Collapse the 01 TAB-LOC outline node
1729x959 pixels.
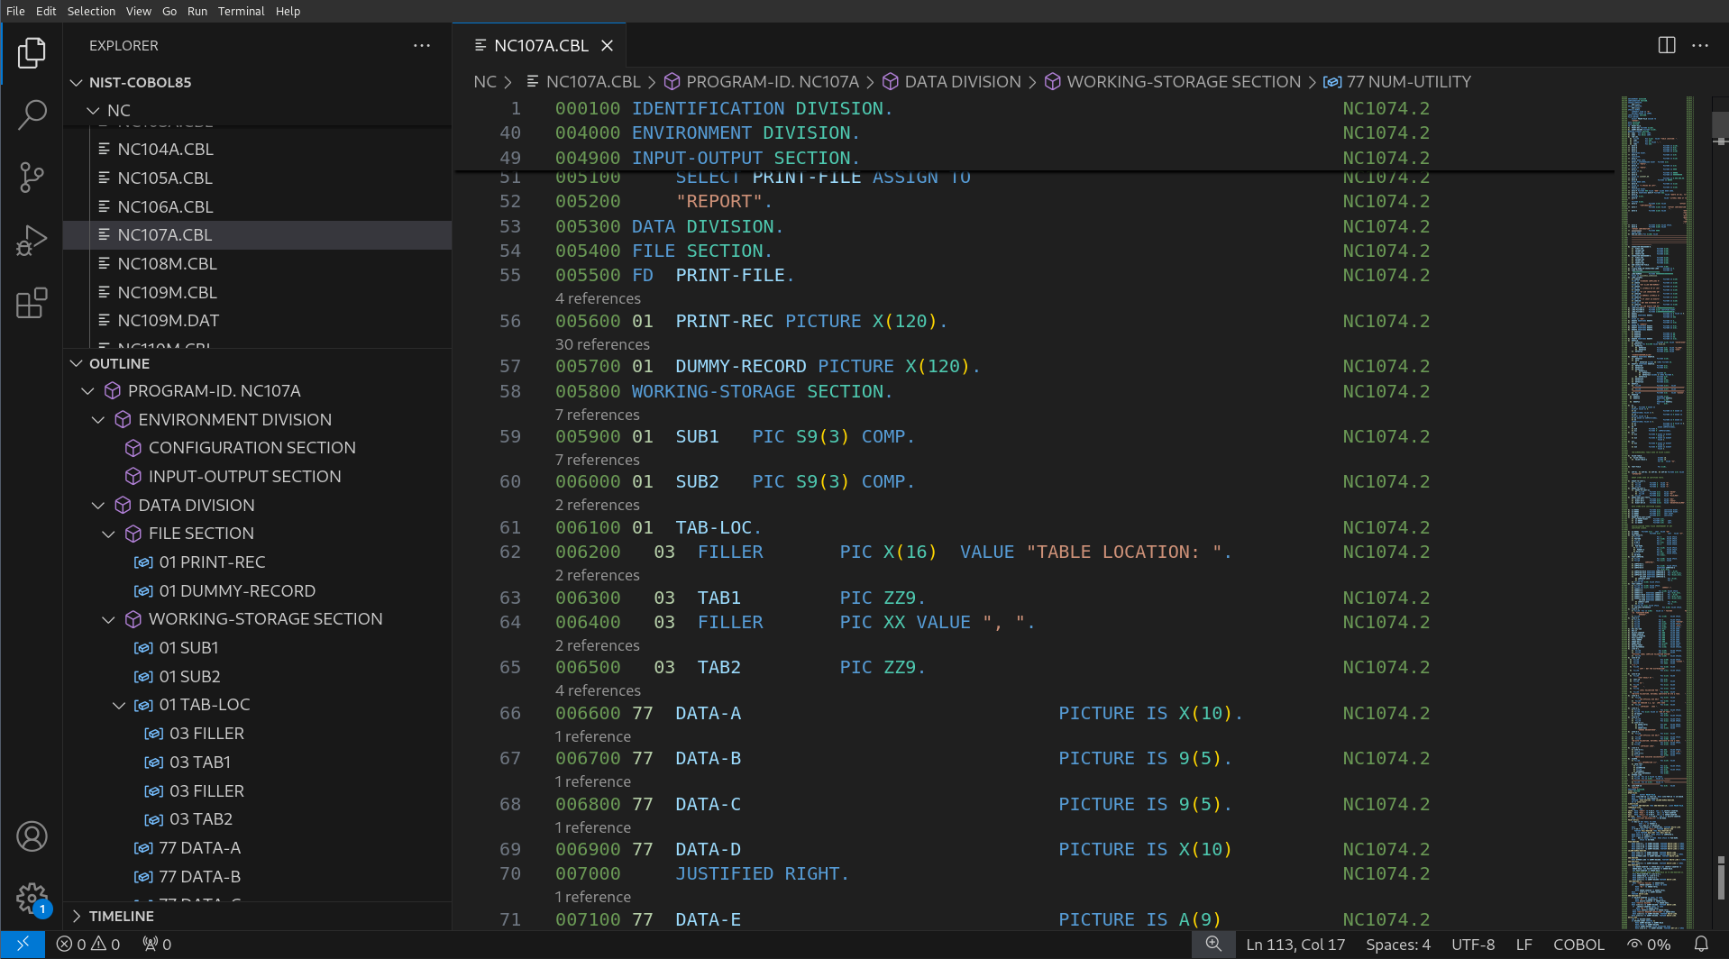point(119,705)
